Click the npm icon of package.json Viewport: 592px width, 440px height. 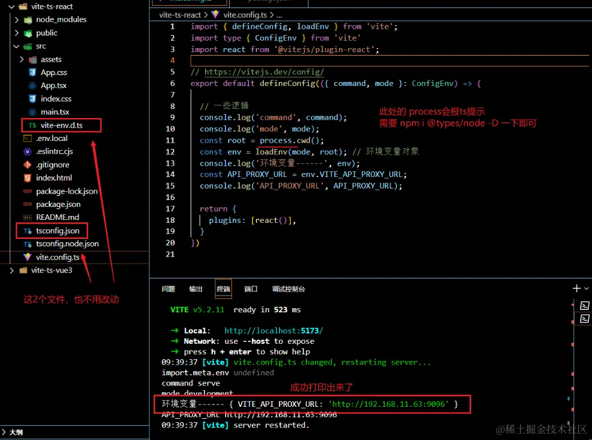(x=27, y=205)
